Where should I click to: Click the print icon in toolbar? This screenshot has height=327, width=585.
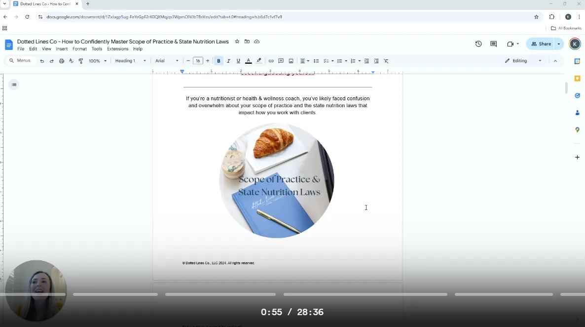pos(62,61)
